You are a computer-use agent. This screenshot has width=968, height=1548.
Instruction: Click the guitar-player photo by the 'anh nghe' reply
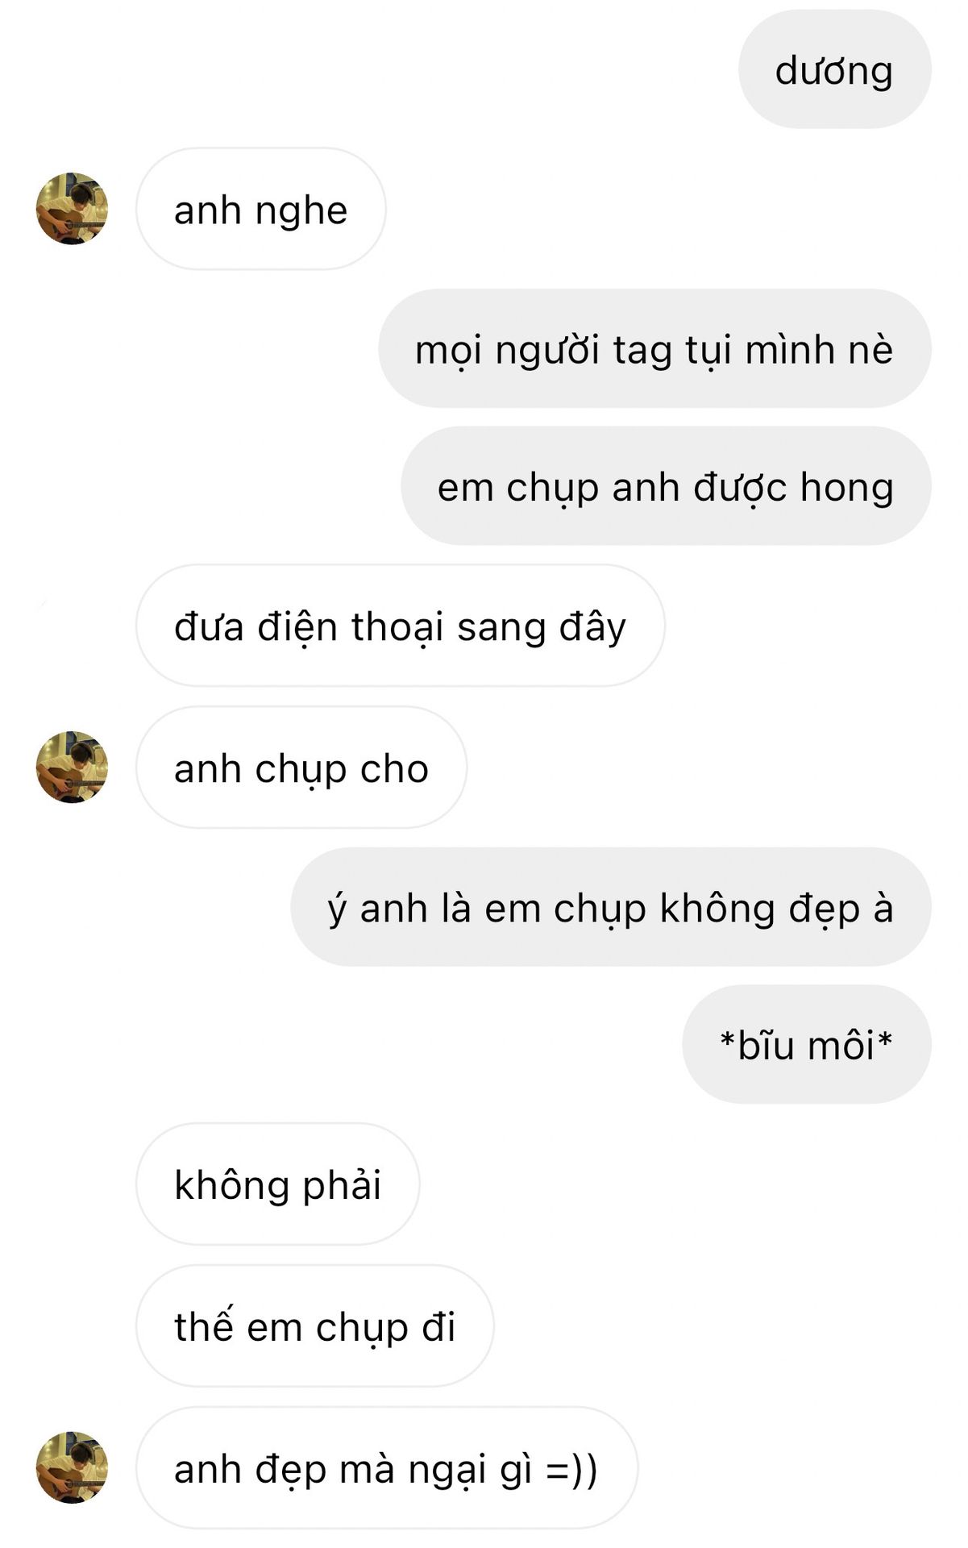click(72, 208)
